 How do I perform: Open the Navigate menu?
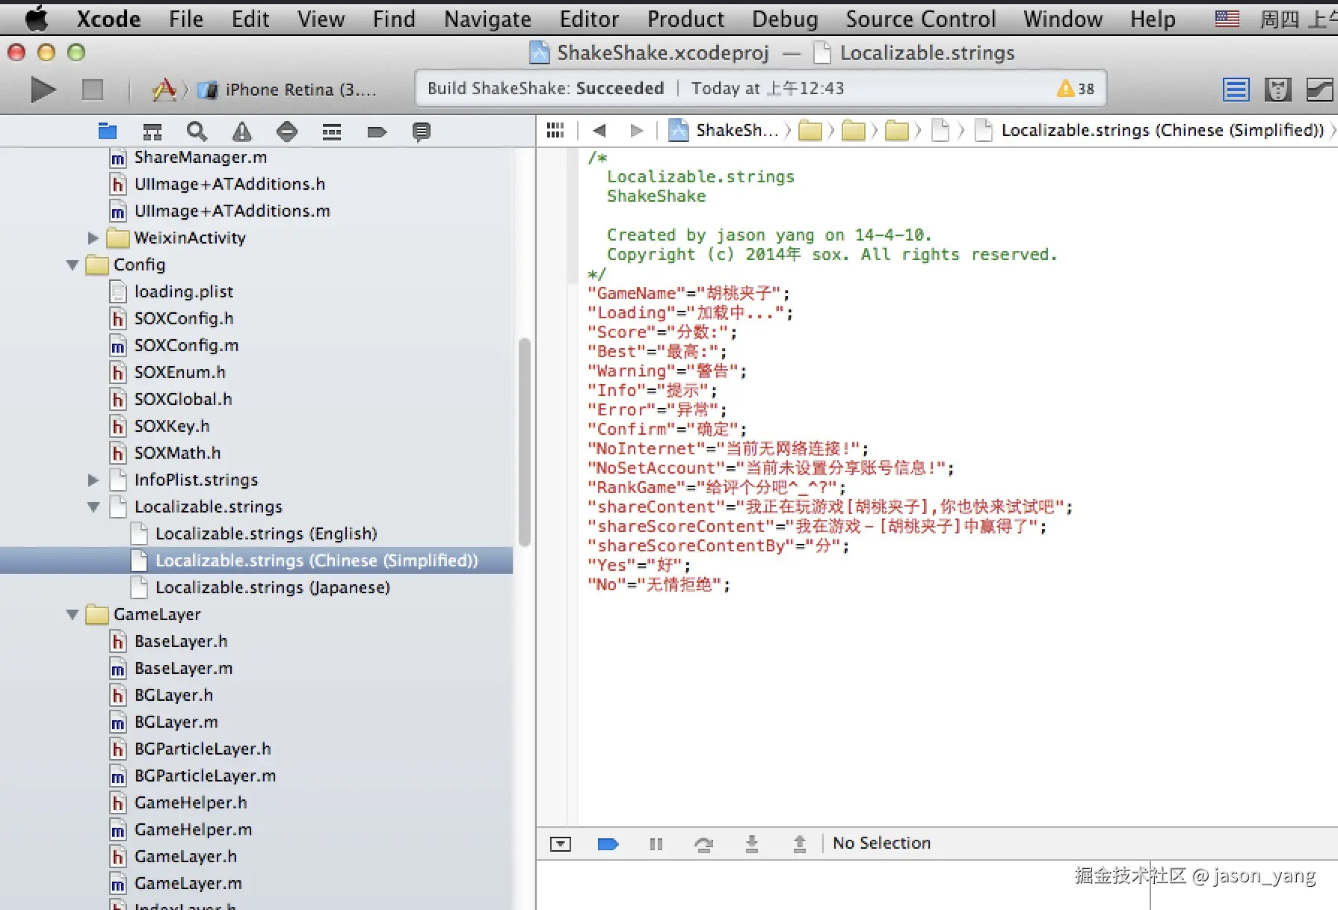click(x=487, y=19)
